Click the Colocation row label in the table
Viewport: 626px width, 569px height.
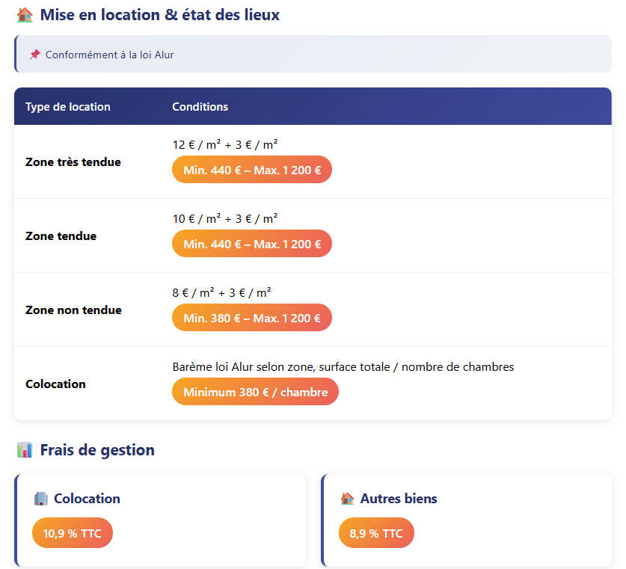point(55,384)
